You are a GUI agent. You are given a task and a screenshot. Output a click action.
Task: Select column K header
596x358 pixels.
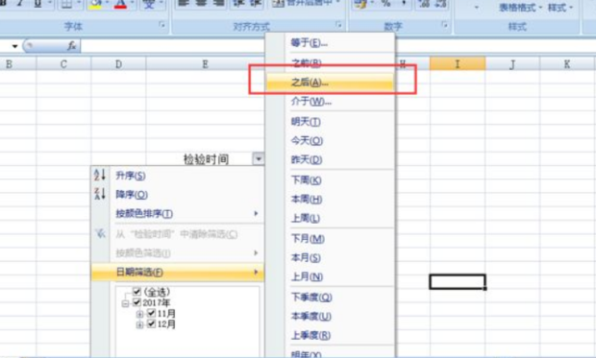pos(567,63)
